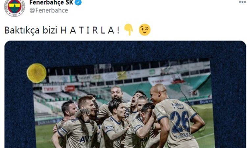Click the blue sponsor lettering on the front jersey
The width and height of the screenshot is (250, 148).
(x=85, y=139)
